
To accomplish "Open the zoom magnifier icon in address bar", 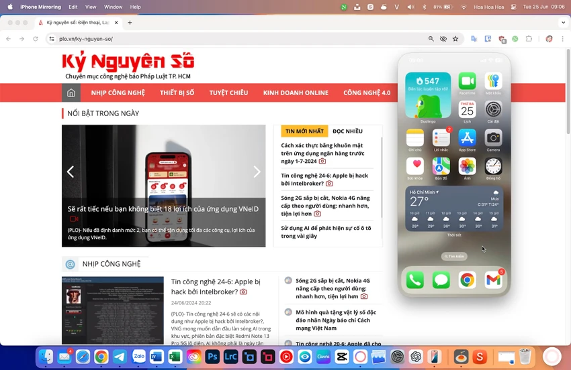I will 431,39.
